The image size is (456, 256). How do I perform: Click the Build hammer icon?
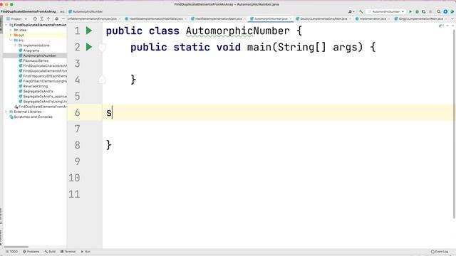tap(361, 11)
